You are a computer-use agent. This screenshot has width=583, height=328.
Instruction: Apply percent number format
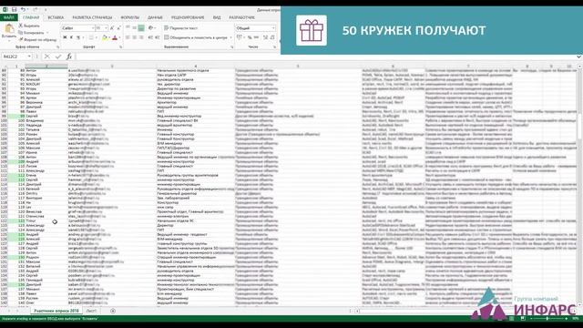point(250,37)
